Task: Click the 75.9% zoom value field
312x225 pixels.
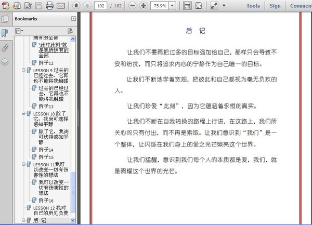Action: tap(160, 6)
